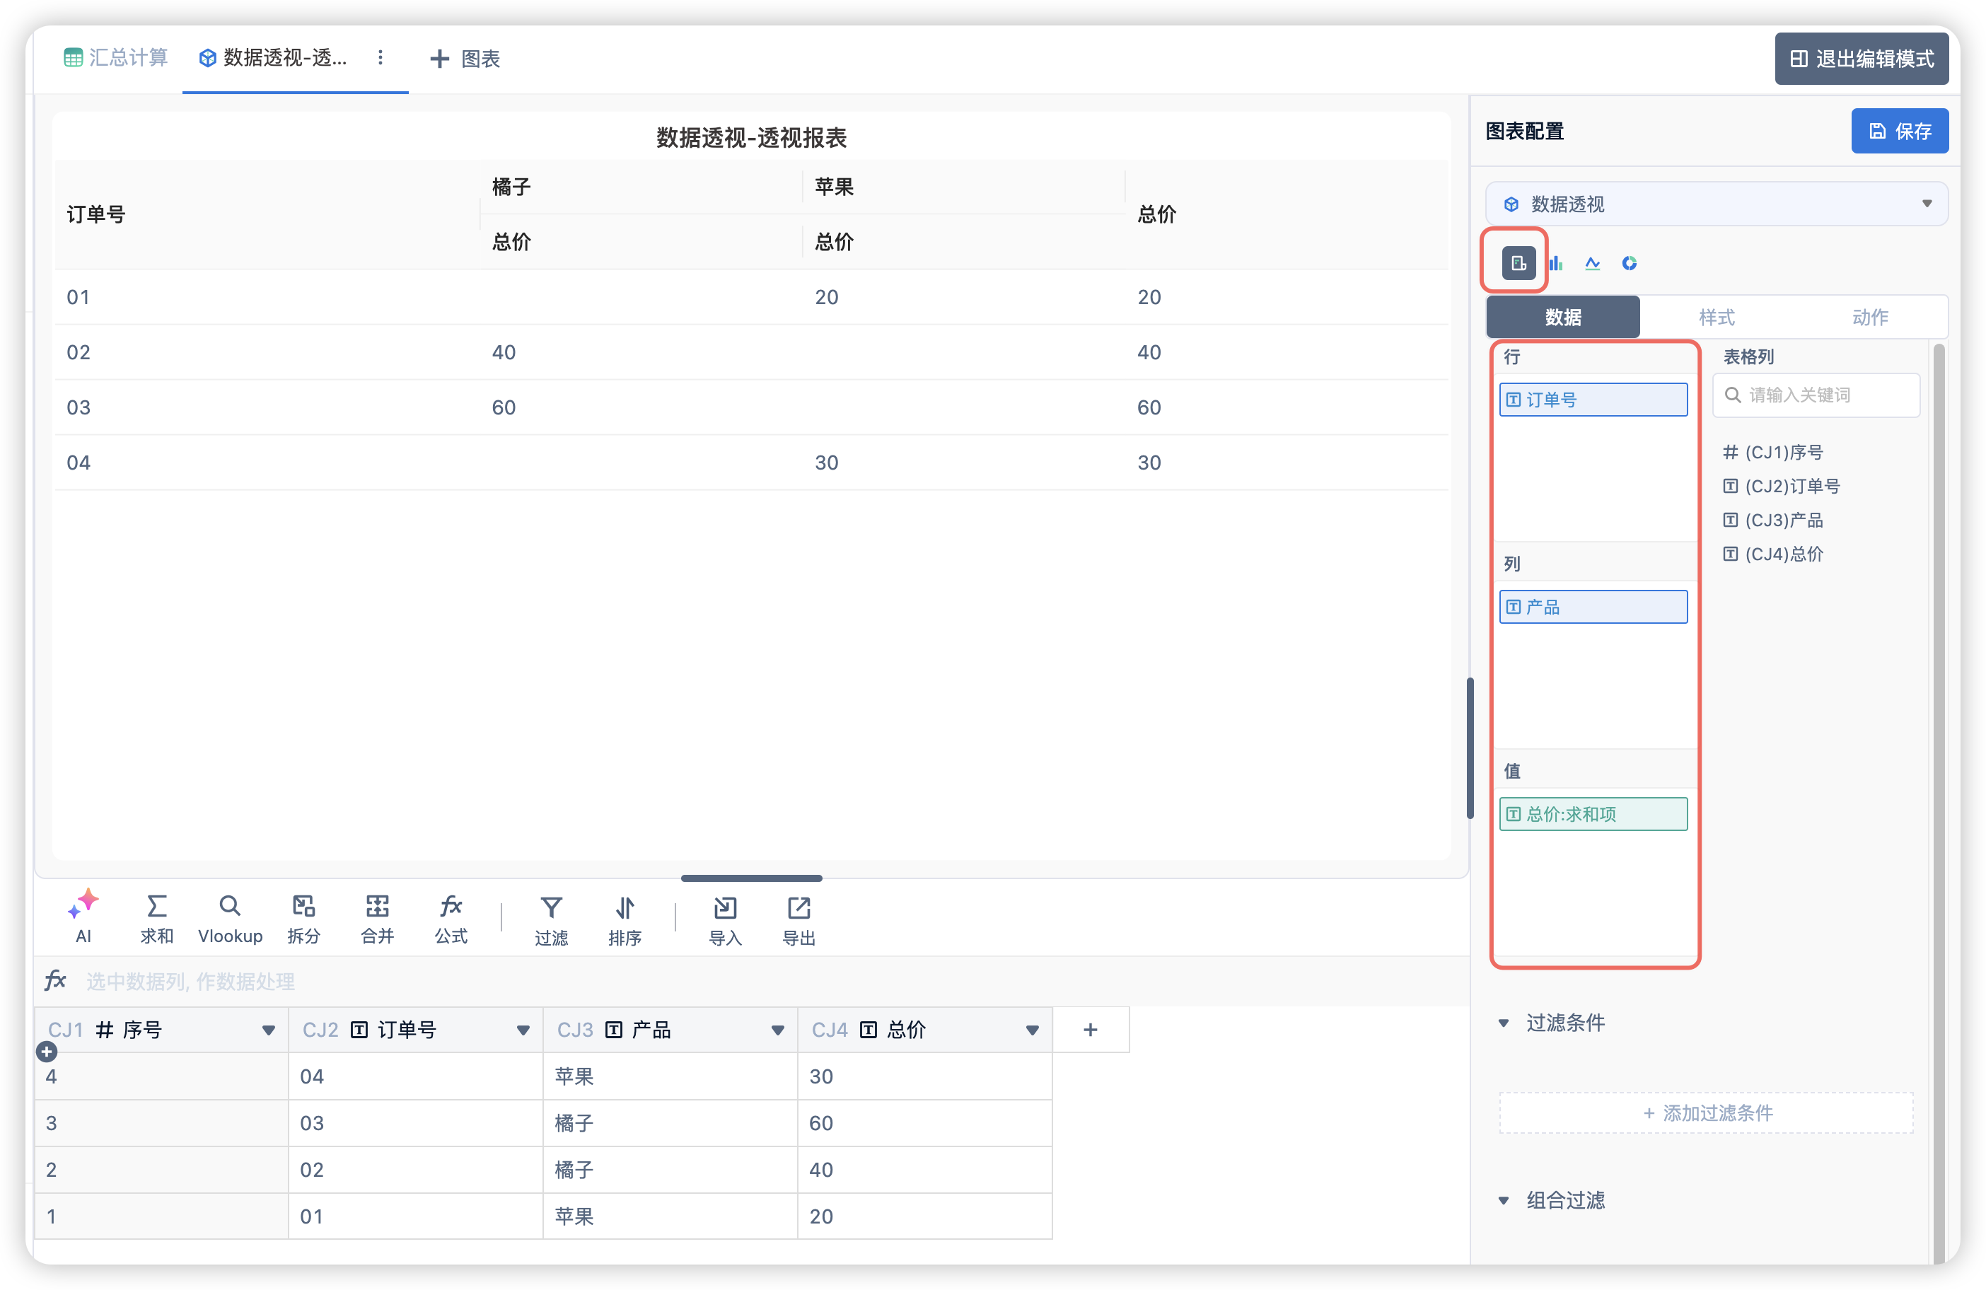Click the horizontal splitter handle below the report
This screenshot has height=1290, width=1986.
pyautogui.click(x=751, y=878)
